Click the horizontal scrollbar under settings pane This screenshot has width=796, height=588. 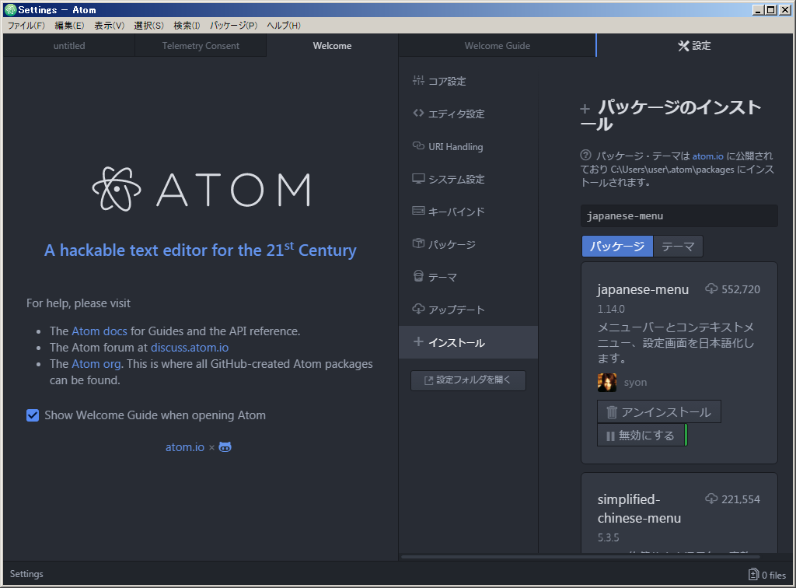coord(581,557)
